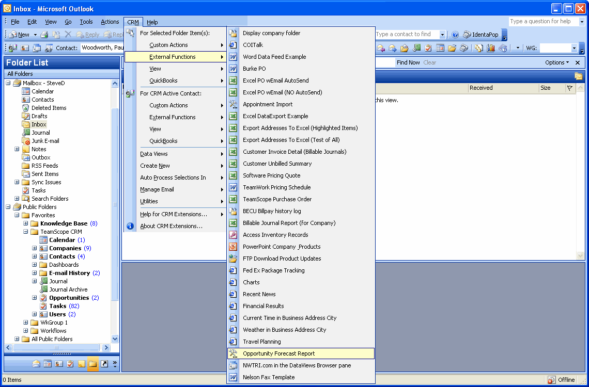Open Mail view icon in navigation bar
Image resolution: width=589 pixels, height=387 pixels.
[x=36, y=363]
